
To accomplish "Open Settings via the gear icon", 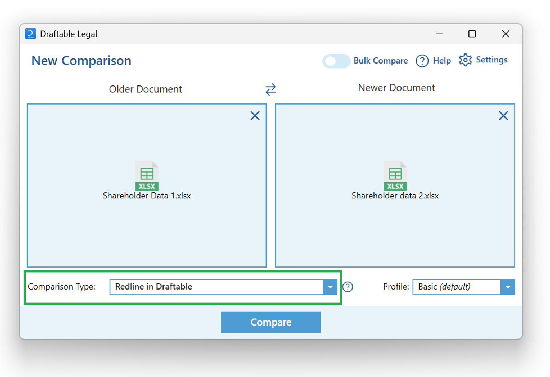I will point(465,60).
